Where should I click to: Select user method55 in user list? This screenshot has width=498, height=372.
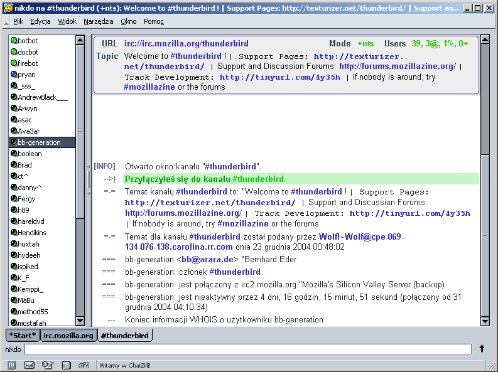42,312
